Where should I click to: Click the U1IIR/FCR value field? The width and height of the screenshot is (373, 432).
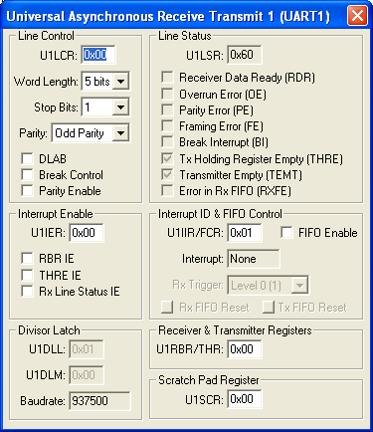[245, 233]
